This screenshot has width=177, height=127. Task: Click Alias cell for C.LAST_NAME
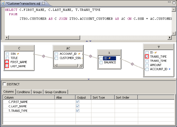(x=65, y=106)
